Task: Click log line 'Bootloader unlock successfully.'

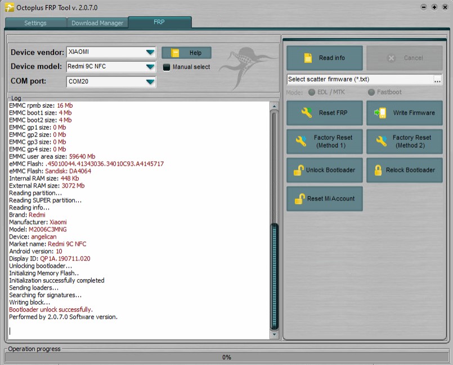Action: 51,309
